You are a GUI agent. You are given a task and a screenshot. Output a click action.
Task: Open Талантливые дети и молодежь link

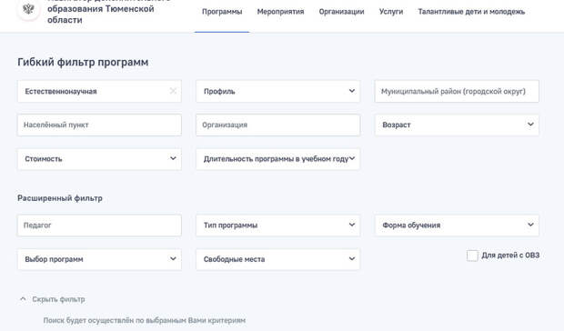(471, 12)
